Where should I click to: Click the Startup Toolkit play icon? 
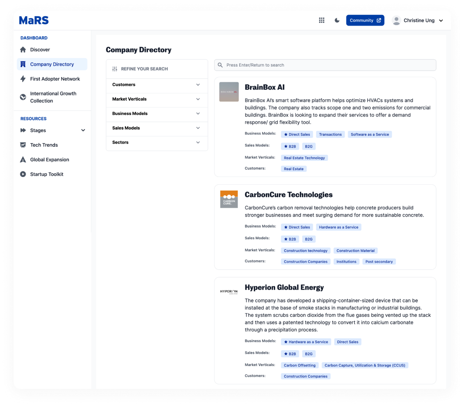(x=23, y=174)
